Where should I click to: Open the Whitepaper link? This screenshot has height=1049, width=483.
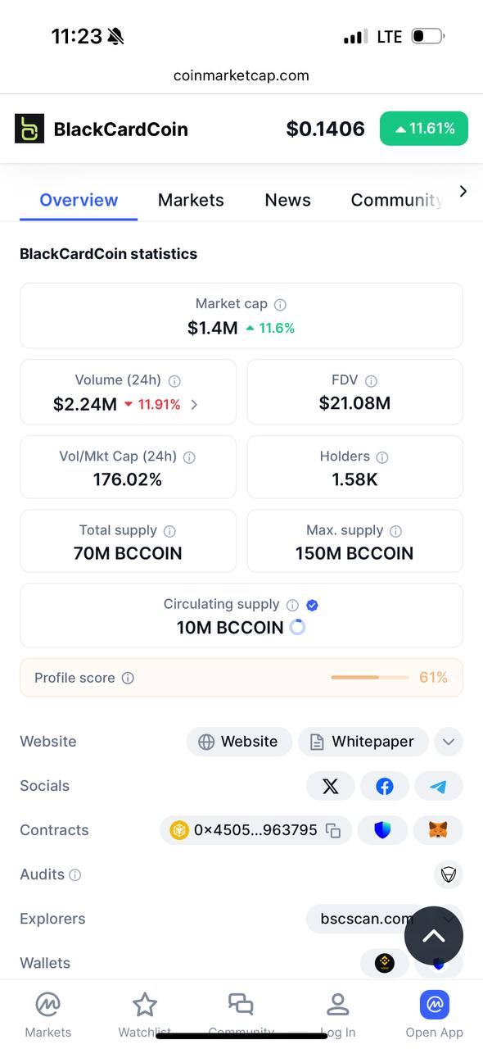[x=363, y=742]
